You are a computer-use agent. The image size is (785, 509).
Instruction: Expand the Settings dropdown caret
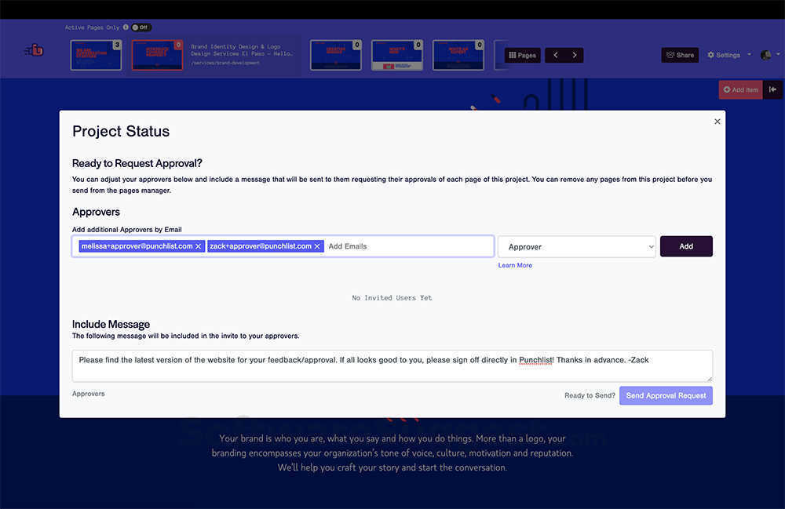(x=749, y=55)
